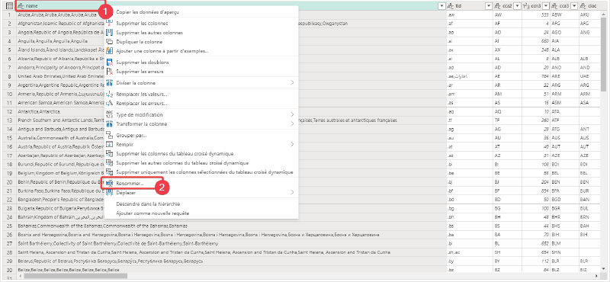Select the cca3 column header
610x282 pixels.
(x=564, y=6)
